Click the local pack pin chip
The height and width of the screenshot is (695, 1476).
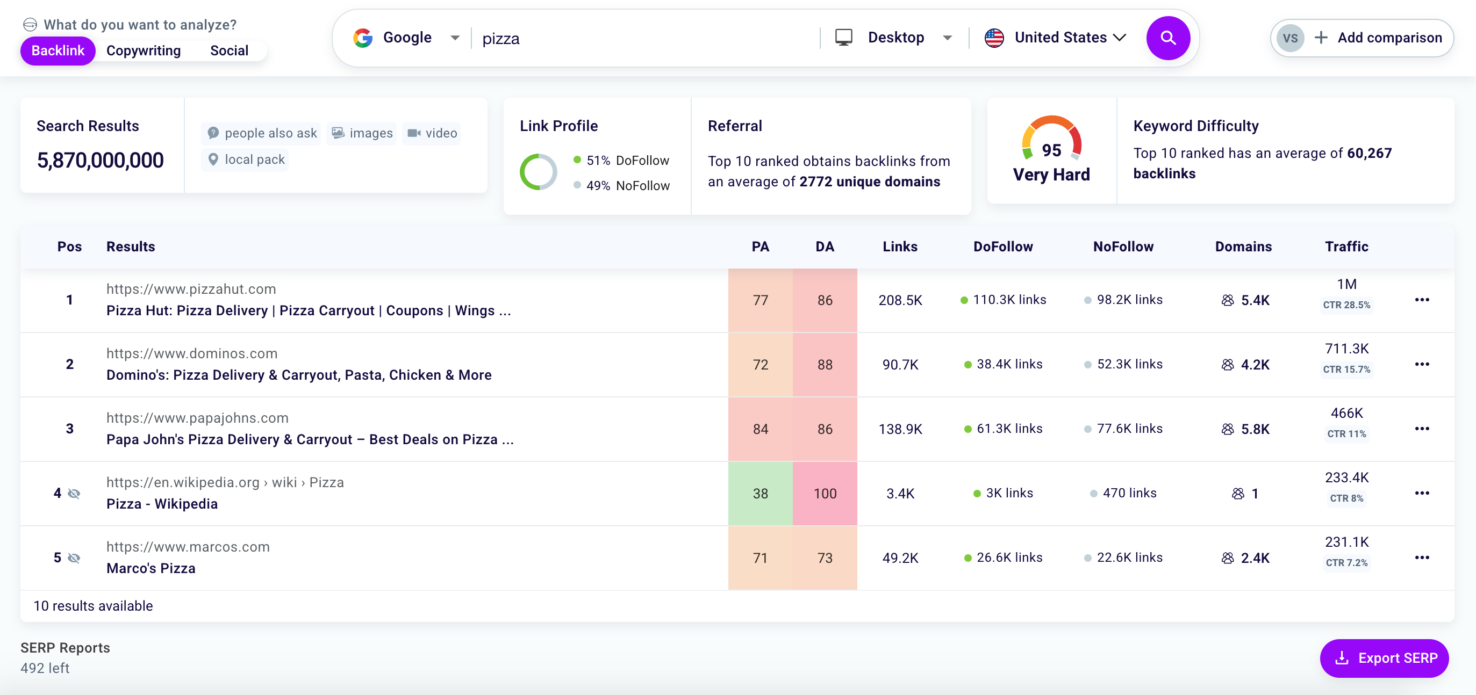[245, 159]
